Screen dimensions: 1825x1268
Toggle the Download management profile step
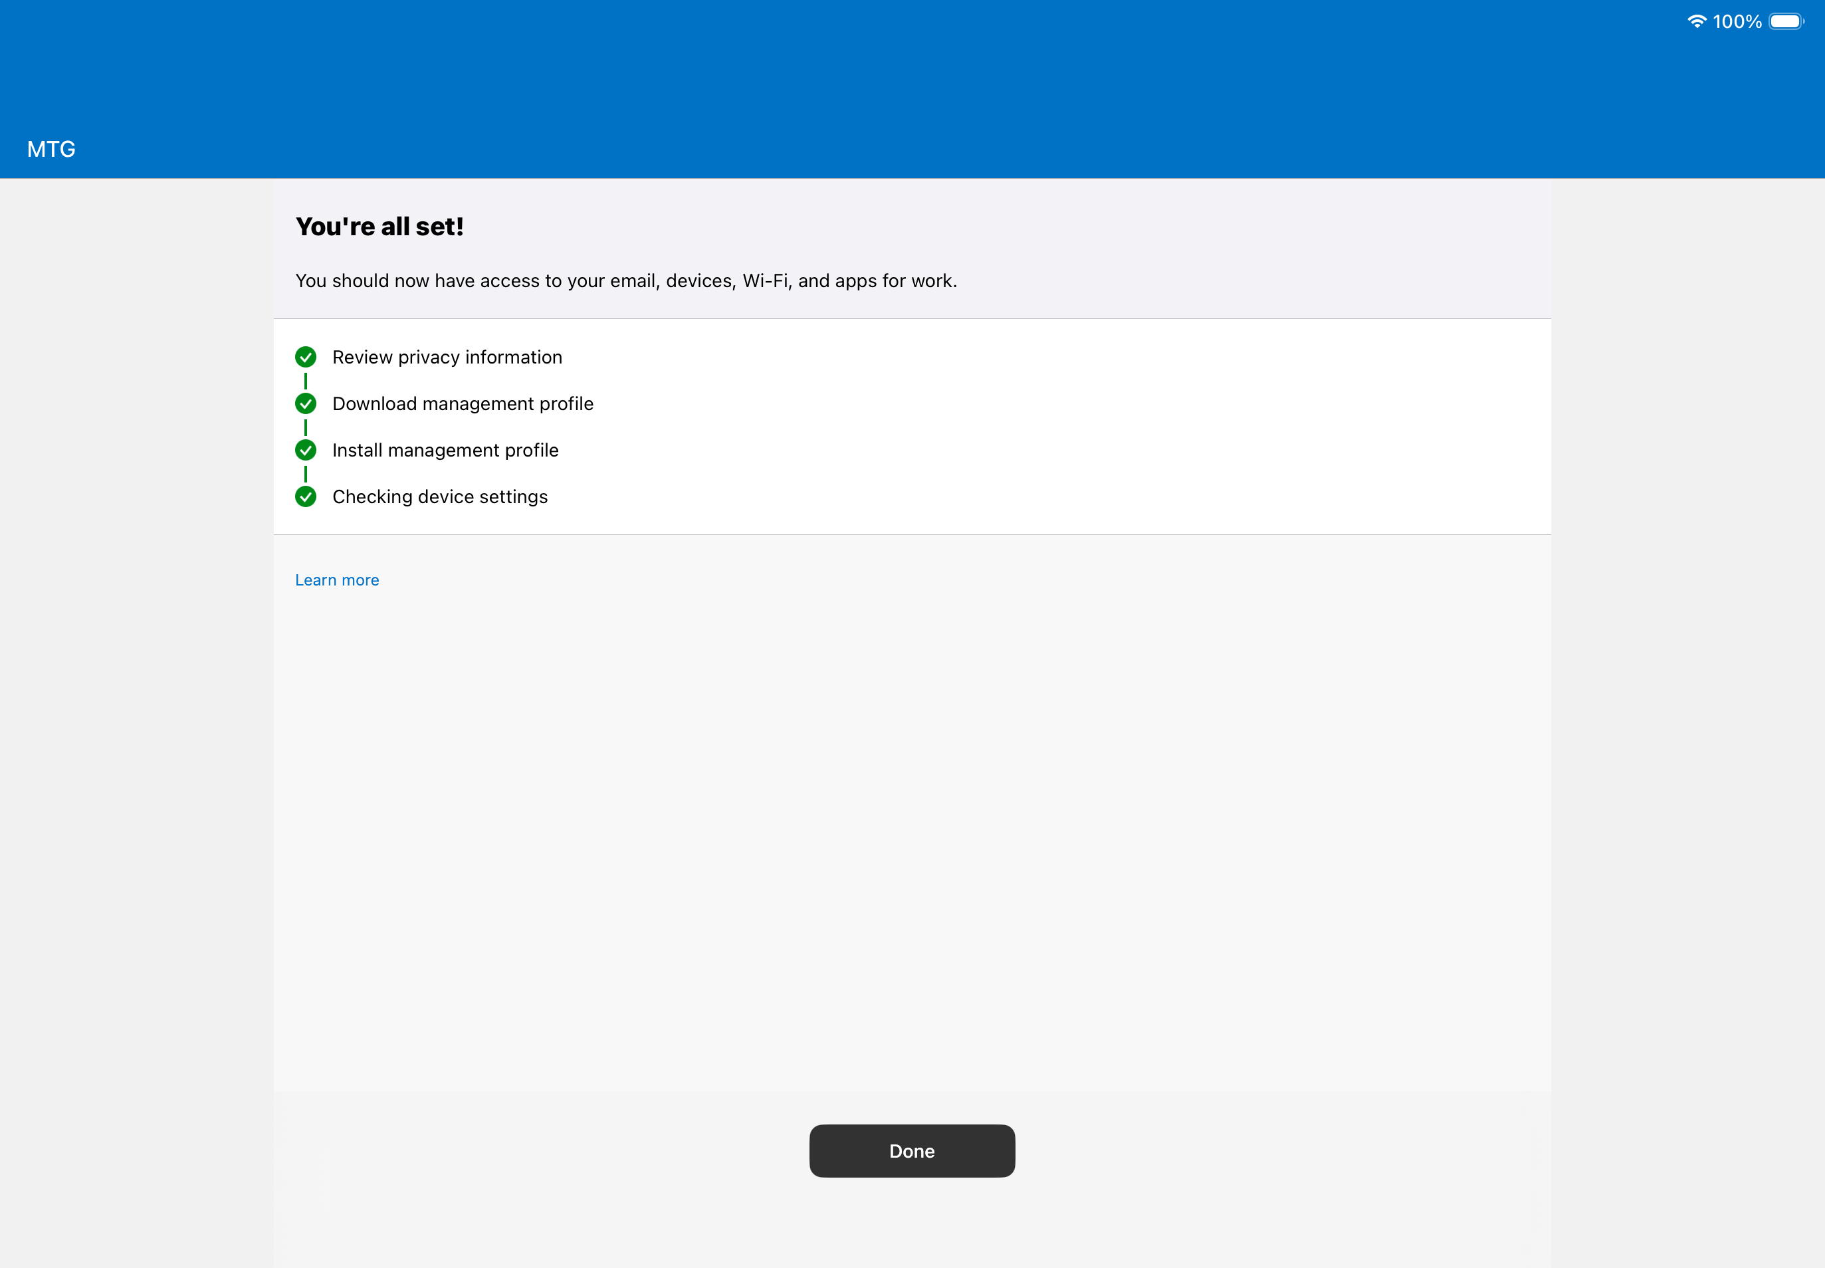click(x=463, y=403)
